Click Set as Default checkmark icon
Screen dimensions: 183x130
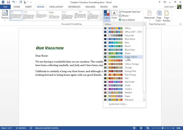click(x=120, y=20)
